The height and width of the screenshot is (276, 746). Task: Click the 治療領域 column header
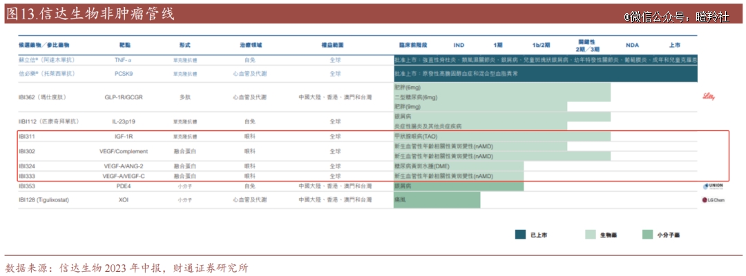[x=250, y=45]
